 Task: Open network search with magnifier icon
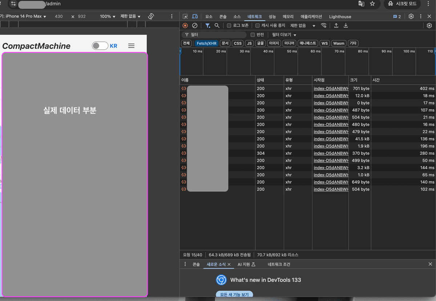pos(217,25)
